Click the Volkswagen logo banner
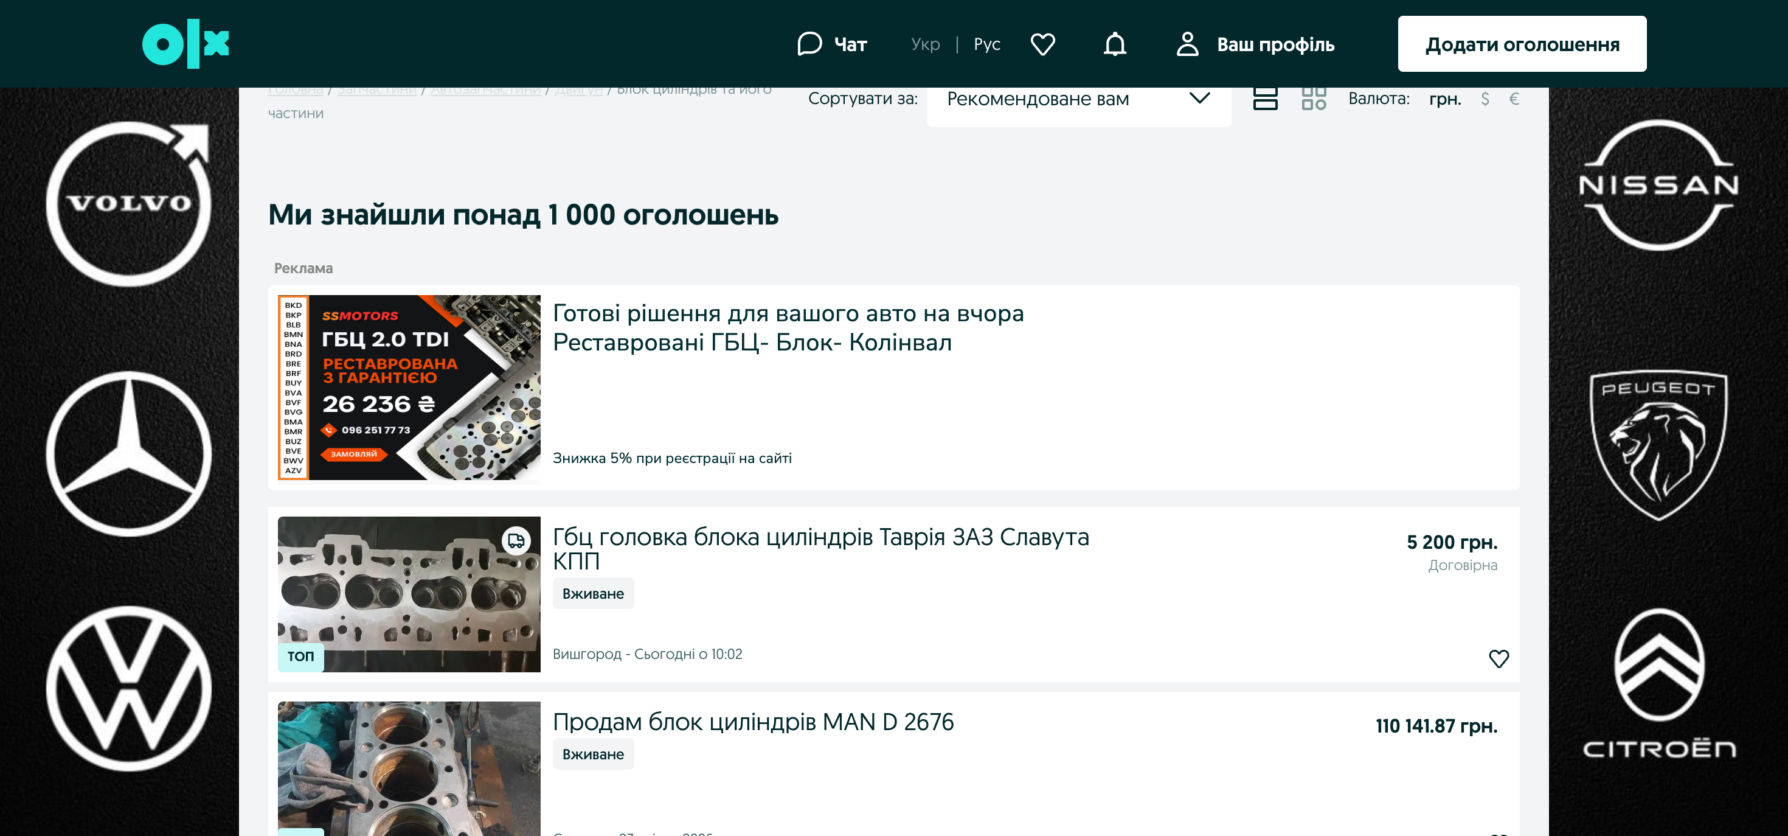The width and height of the screenshot is (1788, 836). pos(128,689)
